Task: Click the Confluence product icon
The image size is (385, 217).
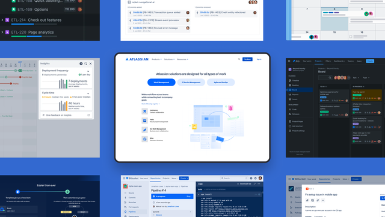Action: [144, 111]
